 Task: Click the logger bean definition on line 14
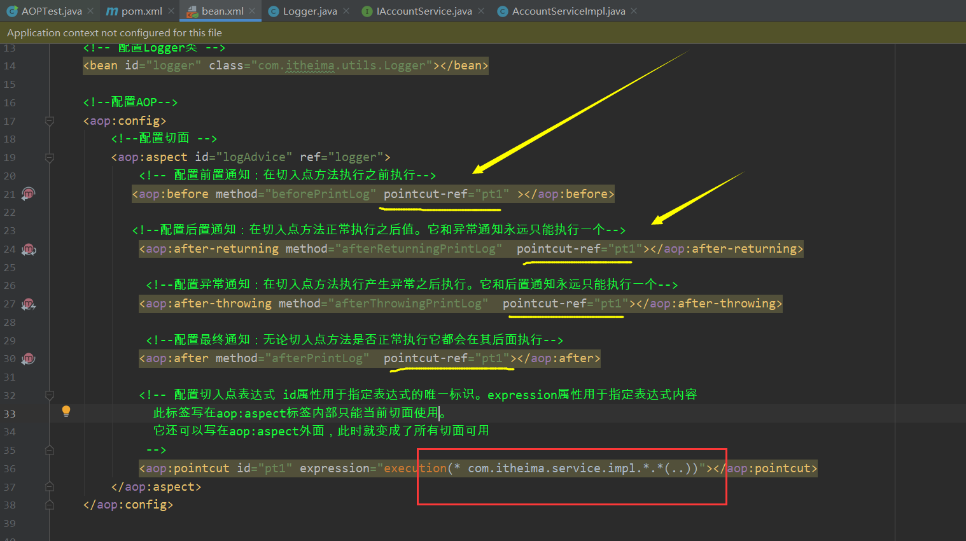(x=286, y=66)
